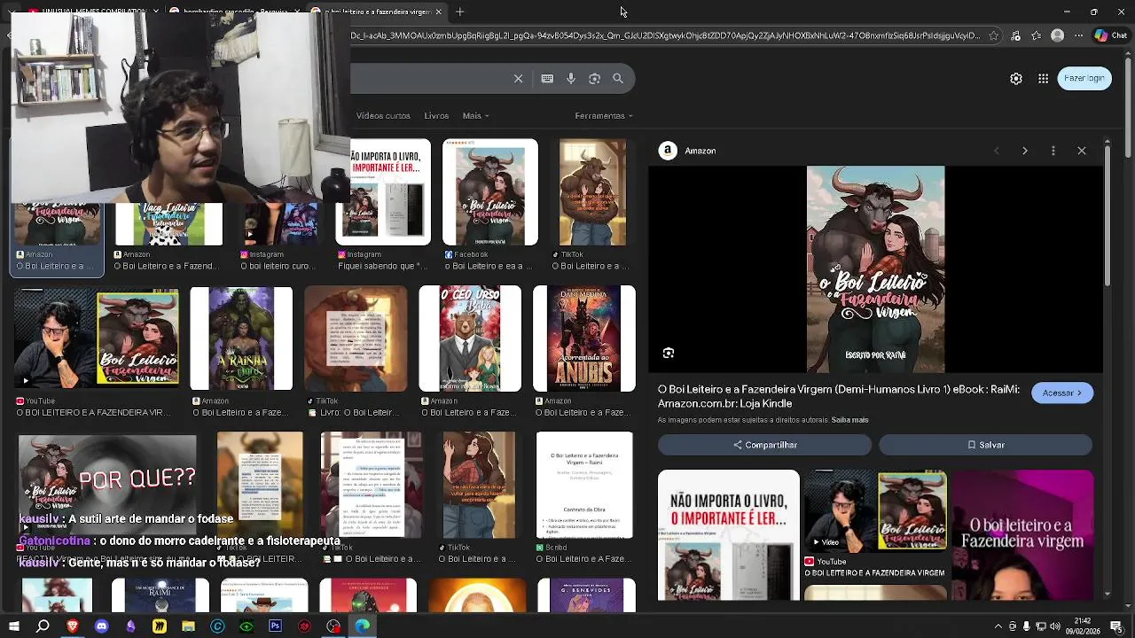Image resolution: width=1135 pixels, height=638 pixels.
Task: Search by image using the lens icon
Action: (x=595, y=79)
